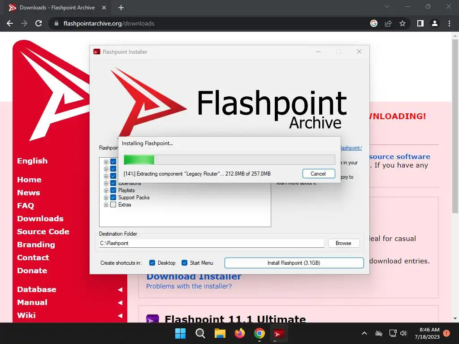Open Contact in the site sidebar
This screenshot has height=344, width=459.
click(x=33, y=258)
